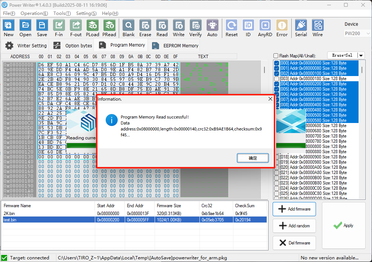This screenshot has height=262, width=372.
Task: Click crc value 0x05eb3705 in table
Action: [x=213, y=220]
